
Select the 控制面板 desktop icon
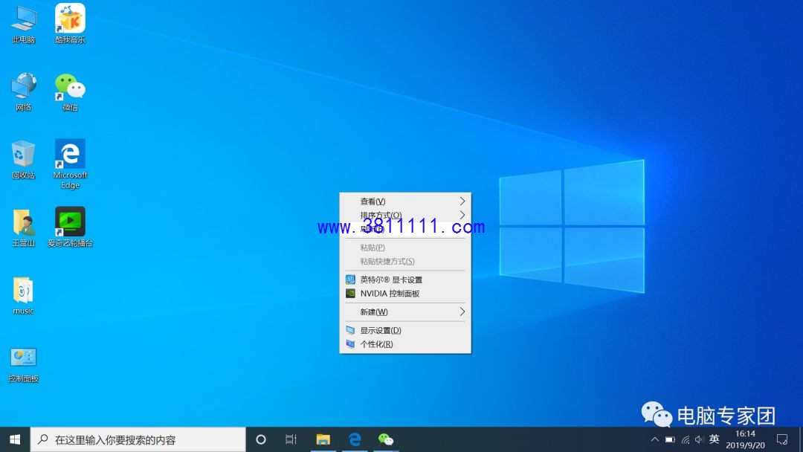(x=23, y=364)
